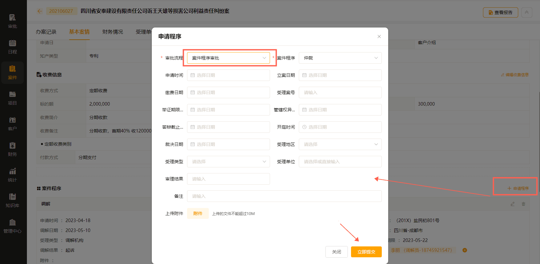
Task: Pick a time in 开庭时间 field
Action: (x=340, y=127)
